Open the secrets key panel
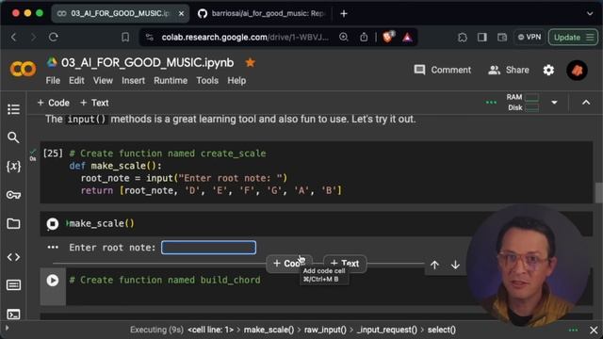 coord(13,195)
